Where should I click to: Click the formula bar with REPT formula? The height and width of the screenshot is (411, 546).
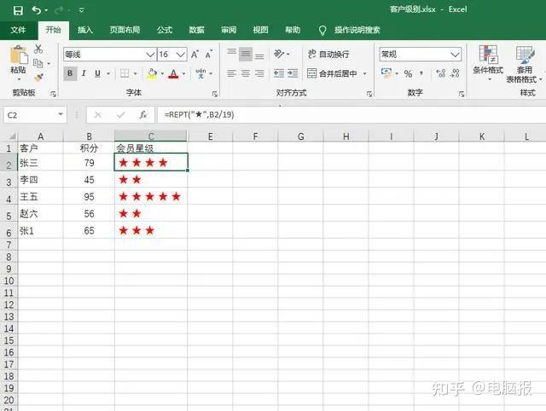point(351,115)
